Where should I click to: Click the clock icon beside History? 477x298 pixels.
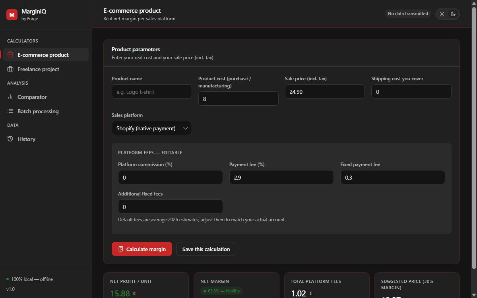pyautogui.click(x=10, y=139)
